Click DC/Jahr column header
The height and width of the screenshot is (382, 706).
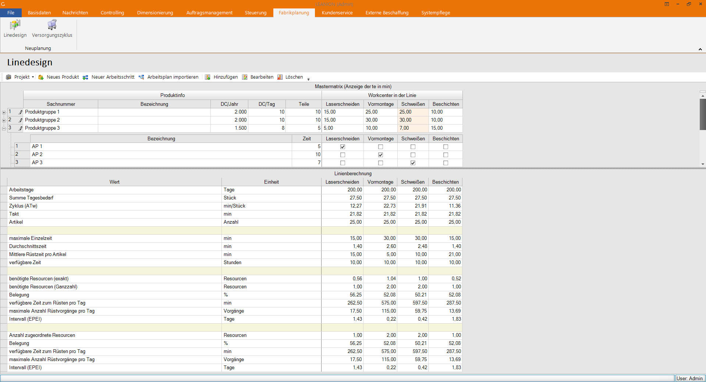tap(229, 104)
